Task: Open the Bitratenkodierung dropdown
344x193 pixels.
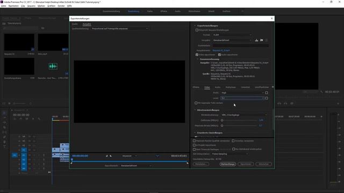Action: [x=244, y=115]
